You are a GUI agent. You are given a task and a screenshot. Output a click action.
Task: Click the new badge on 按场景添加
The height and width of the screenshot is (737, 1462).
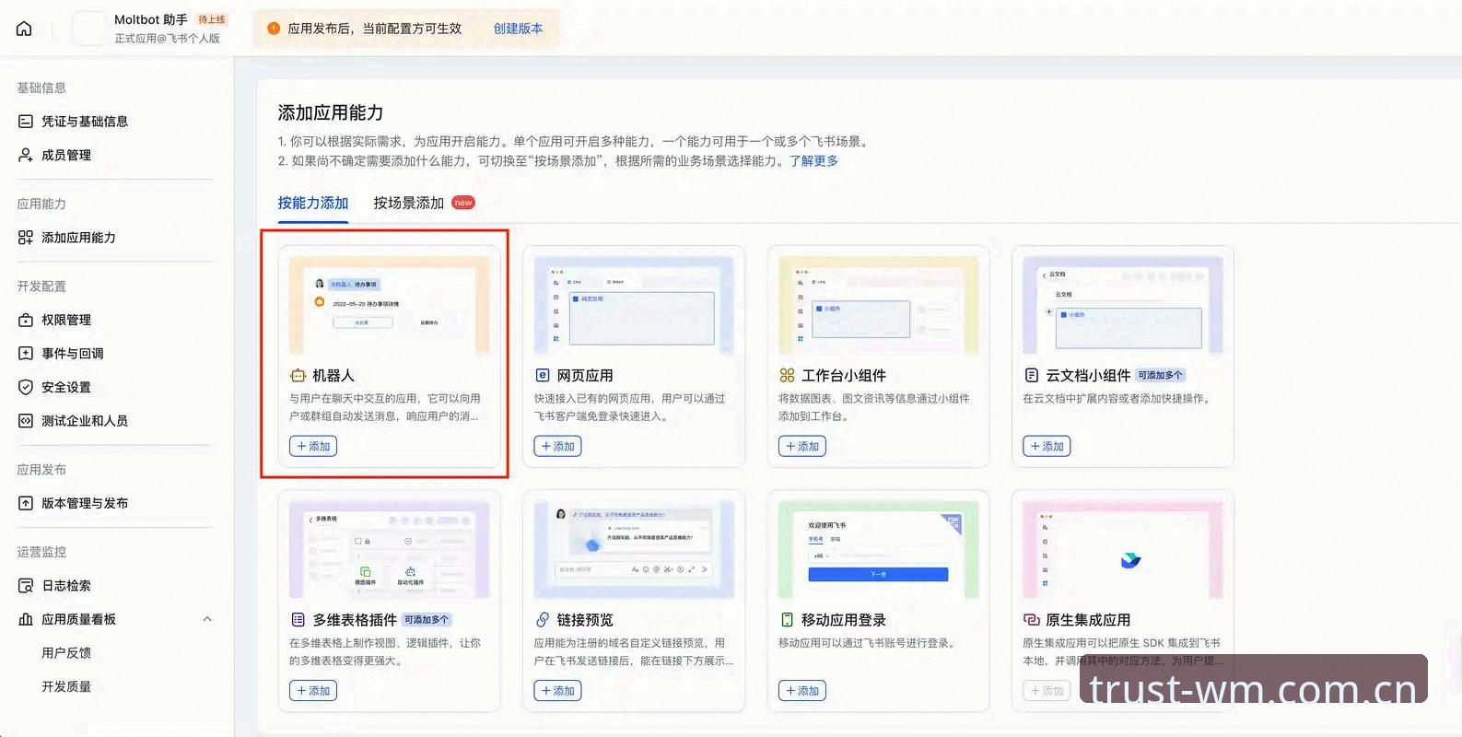click(463, 203)
